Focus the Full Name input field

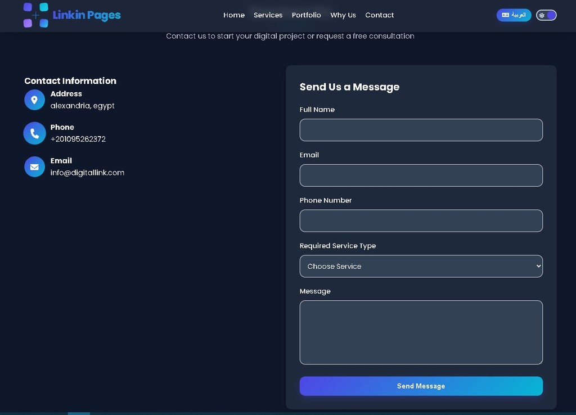tap(421, 130)
